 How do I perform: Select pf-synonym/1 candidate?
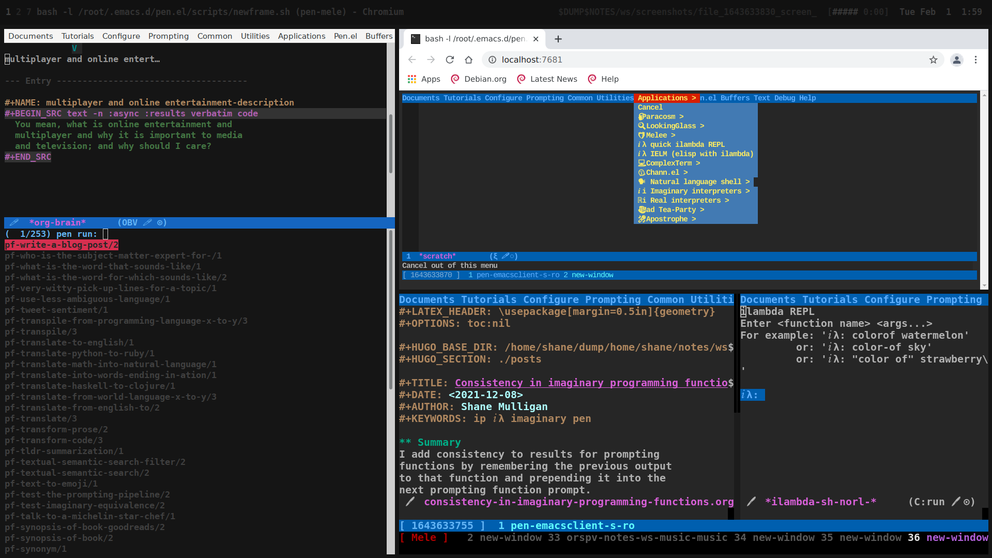pyautogui.click(x=36, y=549)
